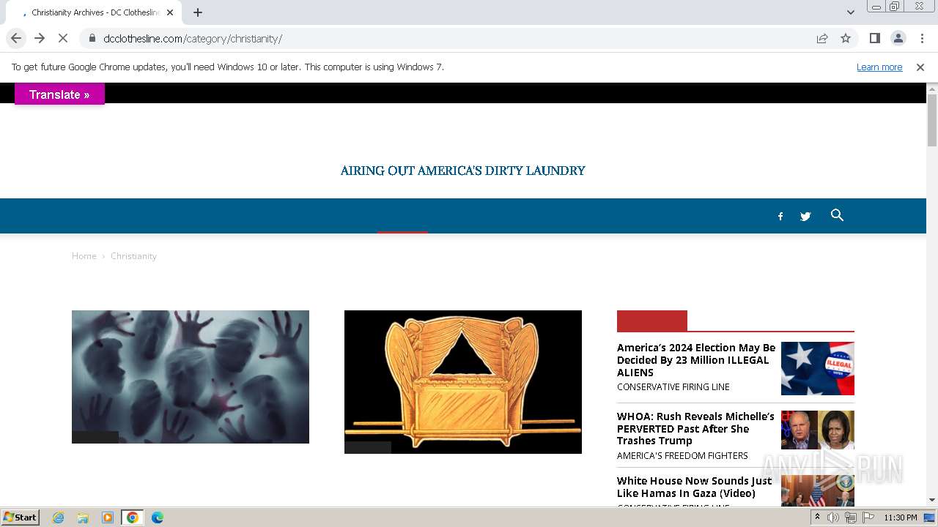Viewport: 938px width, 527px height.
Task: Launch Internet Explorer from taskbar
Action: tap(59, 517)
